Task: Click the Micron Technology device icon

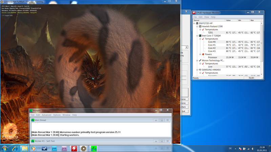Action: click(x=200, y=60)
